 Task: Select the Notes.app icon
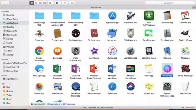click(149, 68)
